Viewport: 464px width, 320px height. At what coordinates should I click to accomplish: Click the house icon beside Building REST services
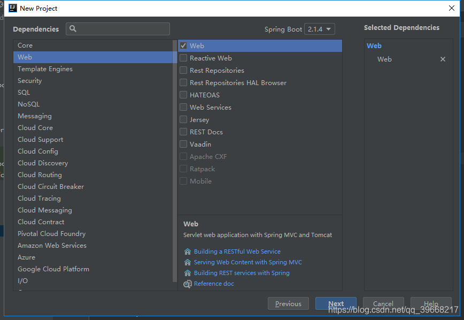(188, 273)
